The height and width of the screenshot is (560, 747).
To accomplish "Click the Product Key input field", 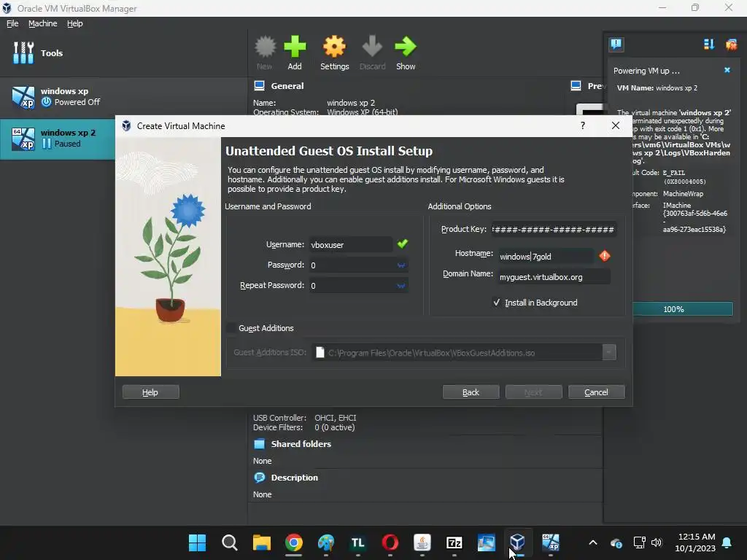I will click(x=554, y=230).
